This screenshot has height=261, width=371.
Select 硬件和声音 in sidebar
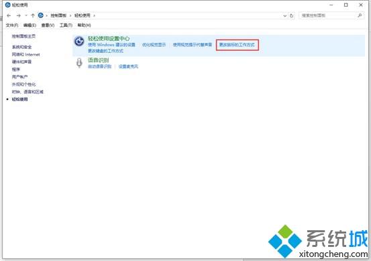(x=21, y=62)
